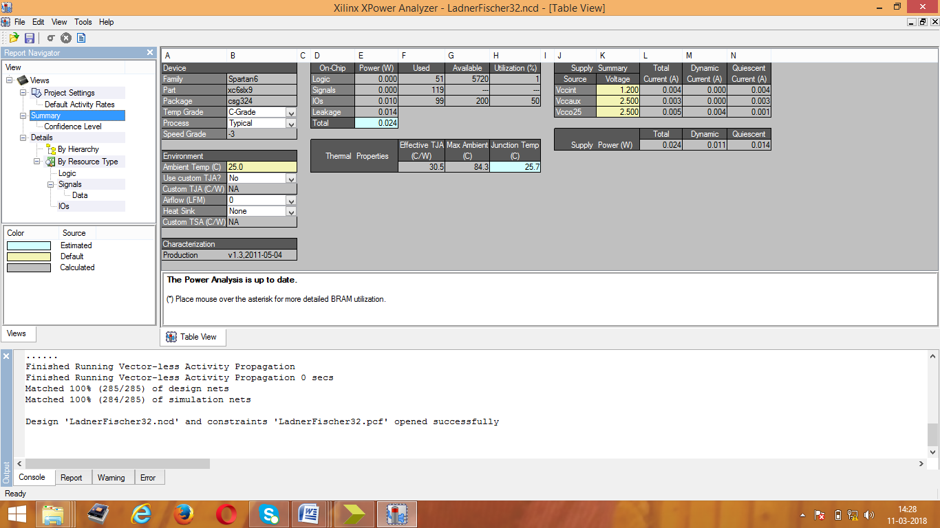Click the Estimated cyan color swatch
Screen dimensions: 940x528
(x=29, y=245)
